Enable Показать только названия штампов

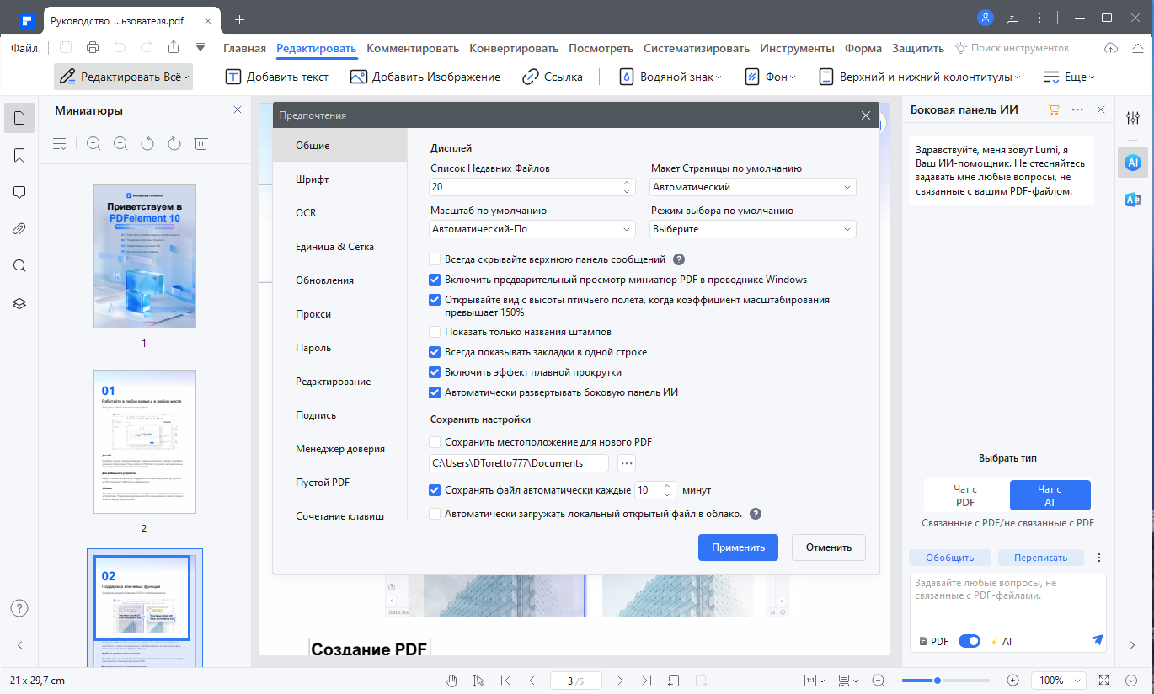point(435,332)
